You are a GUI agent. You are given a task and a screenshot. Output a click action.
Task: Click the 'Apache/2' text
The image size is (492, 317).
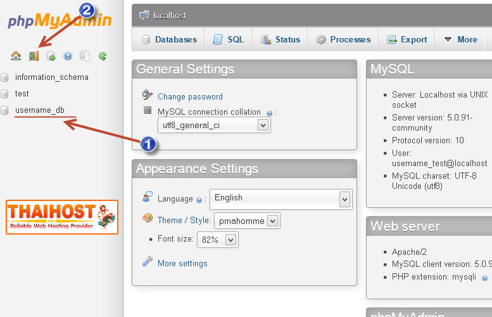point(409,252)
